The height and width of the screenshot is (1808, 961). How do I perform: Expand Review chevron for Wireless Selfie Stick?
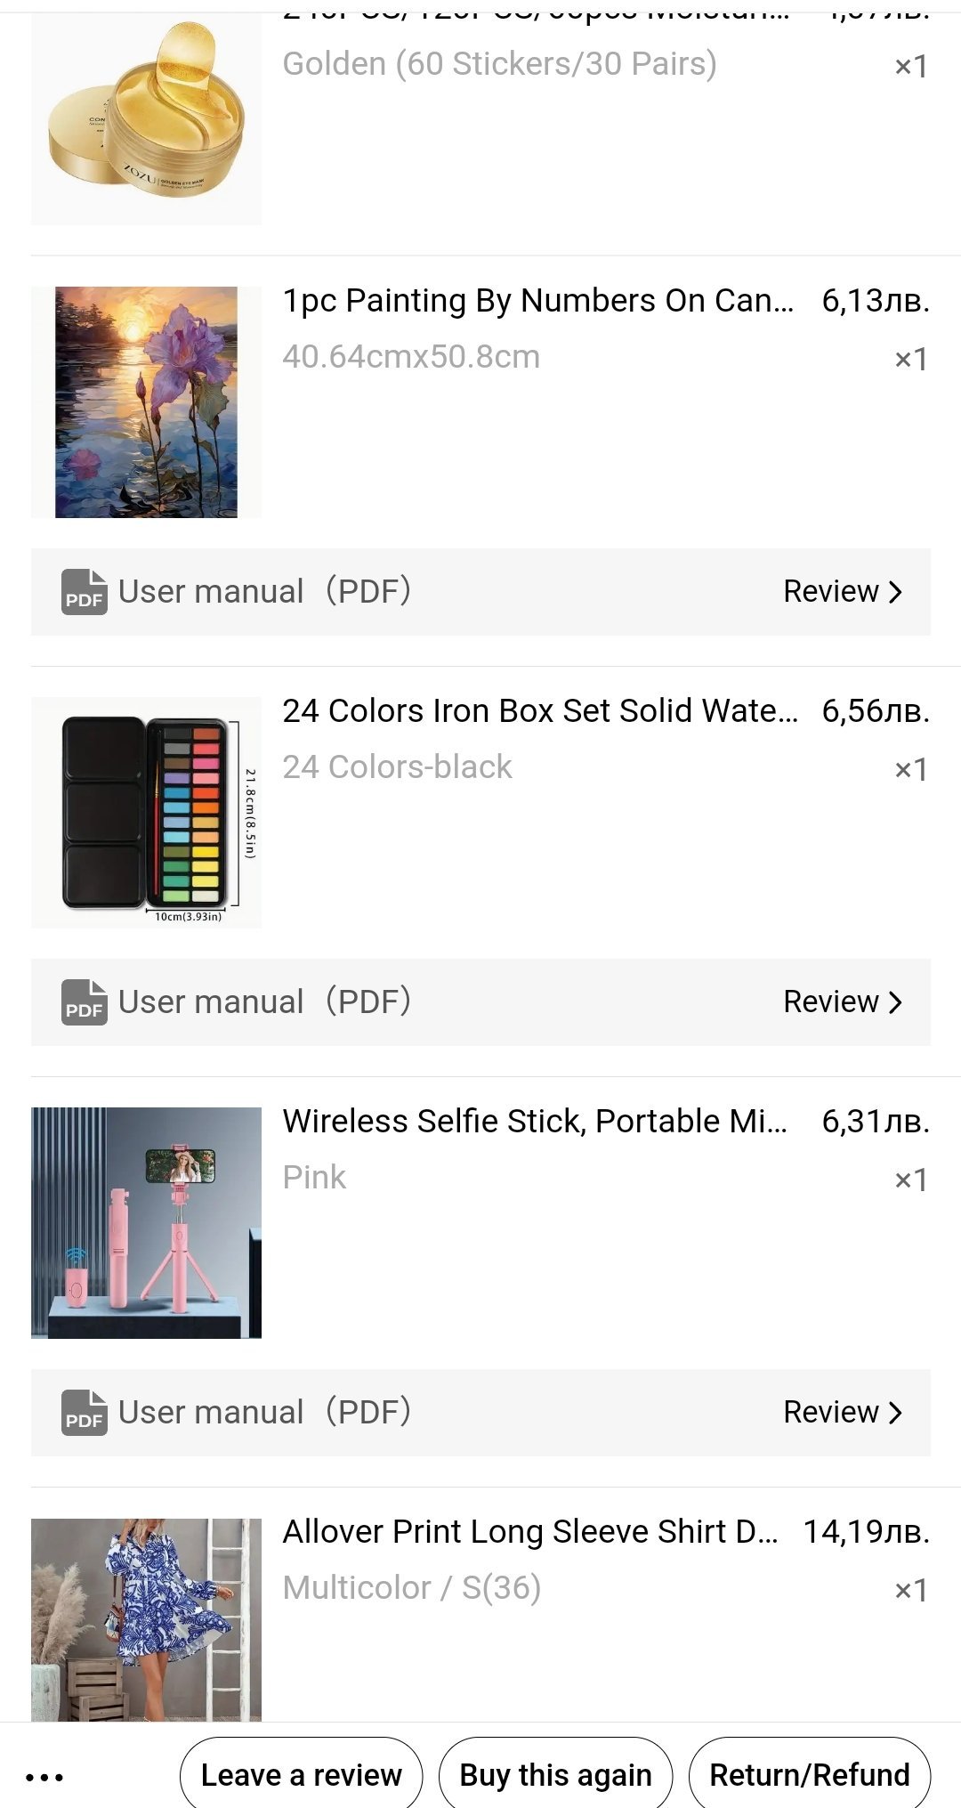(x=895, y=1413)
